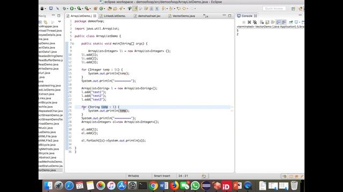Open the Run dropdown arrow beside the play icon
The image size is (343, 192).
(75, 9)
